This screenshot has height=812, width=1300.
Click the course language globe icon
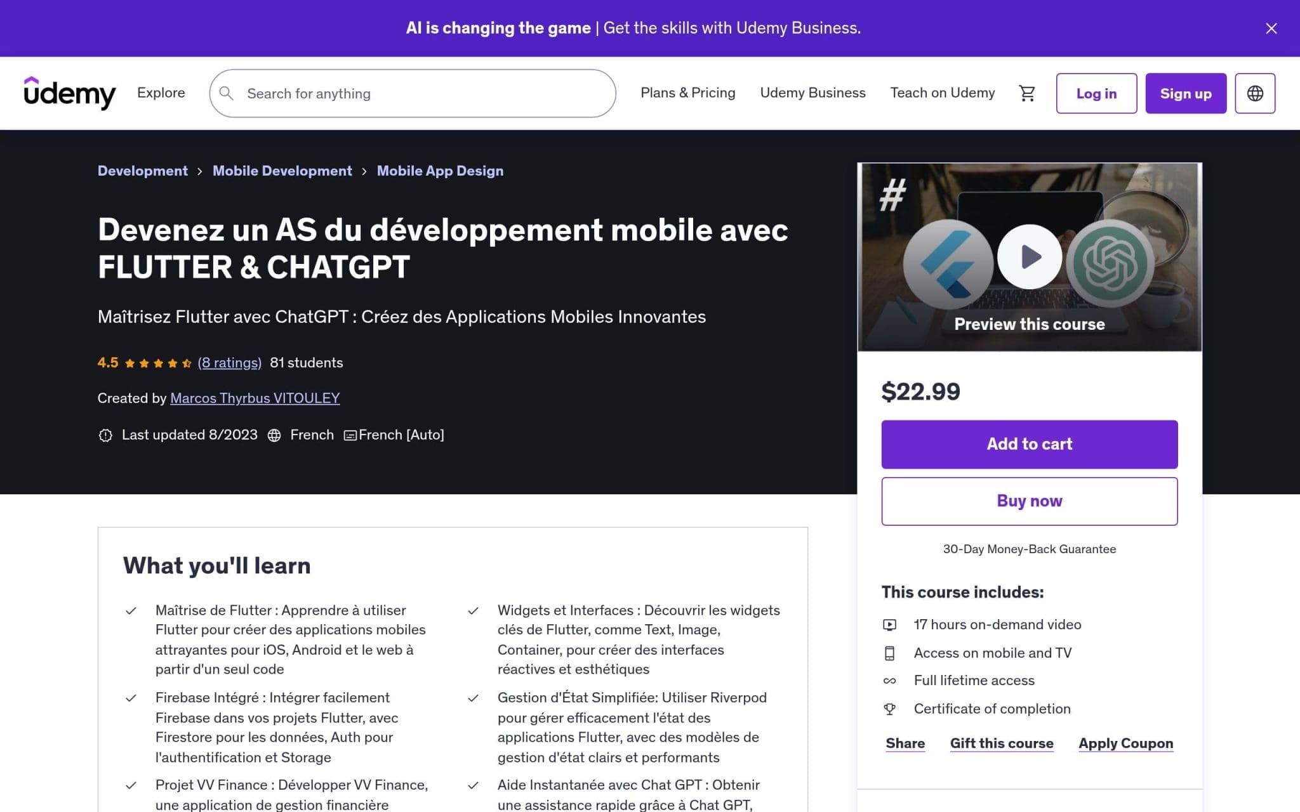(274, 435)
